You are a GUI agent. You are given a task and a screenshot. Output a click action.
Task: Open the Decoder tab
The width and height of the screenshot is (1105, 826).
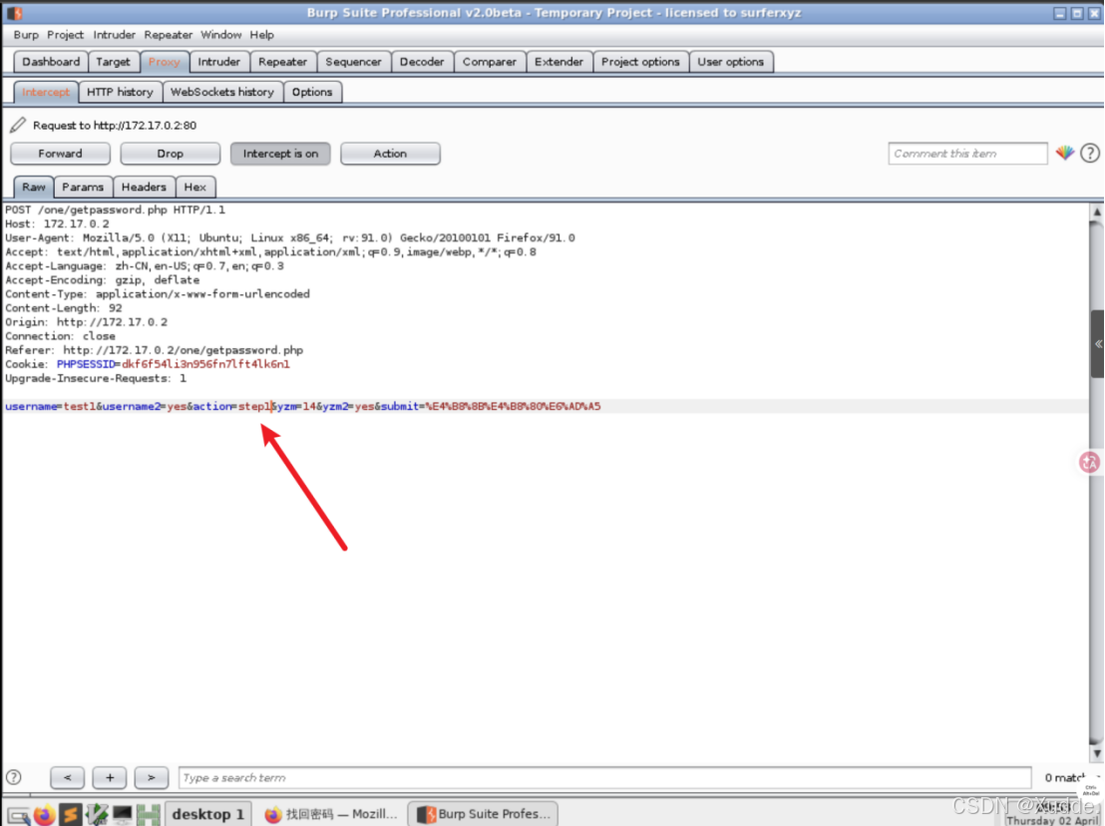422,62
